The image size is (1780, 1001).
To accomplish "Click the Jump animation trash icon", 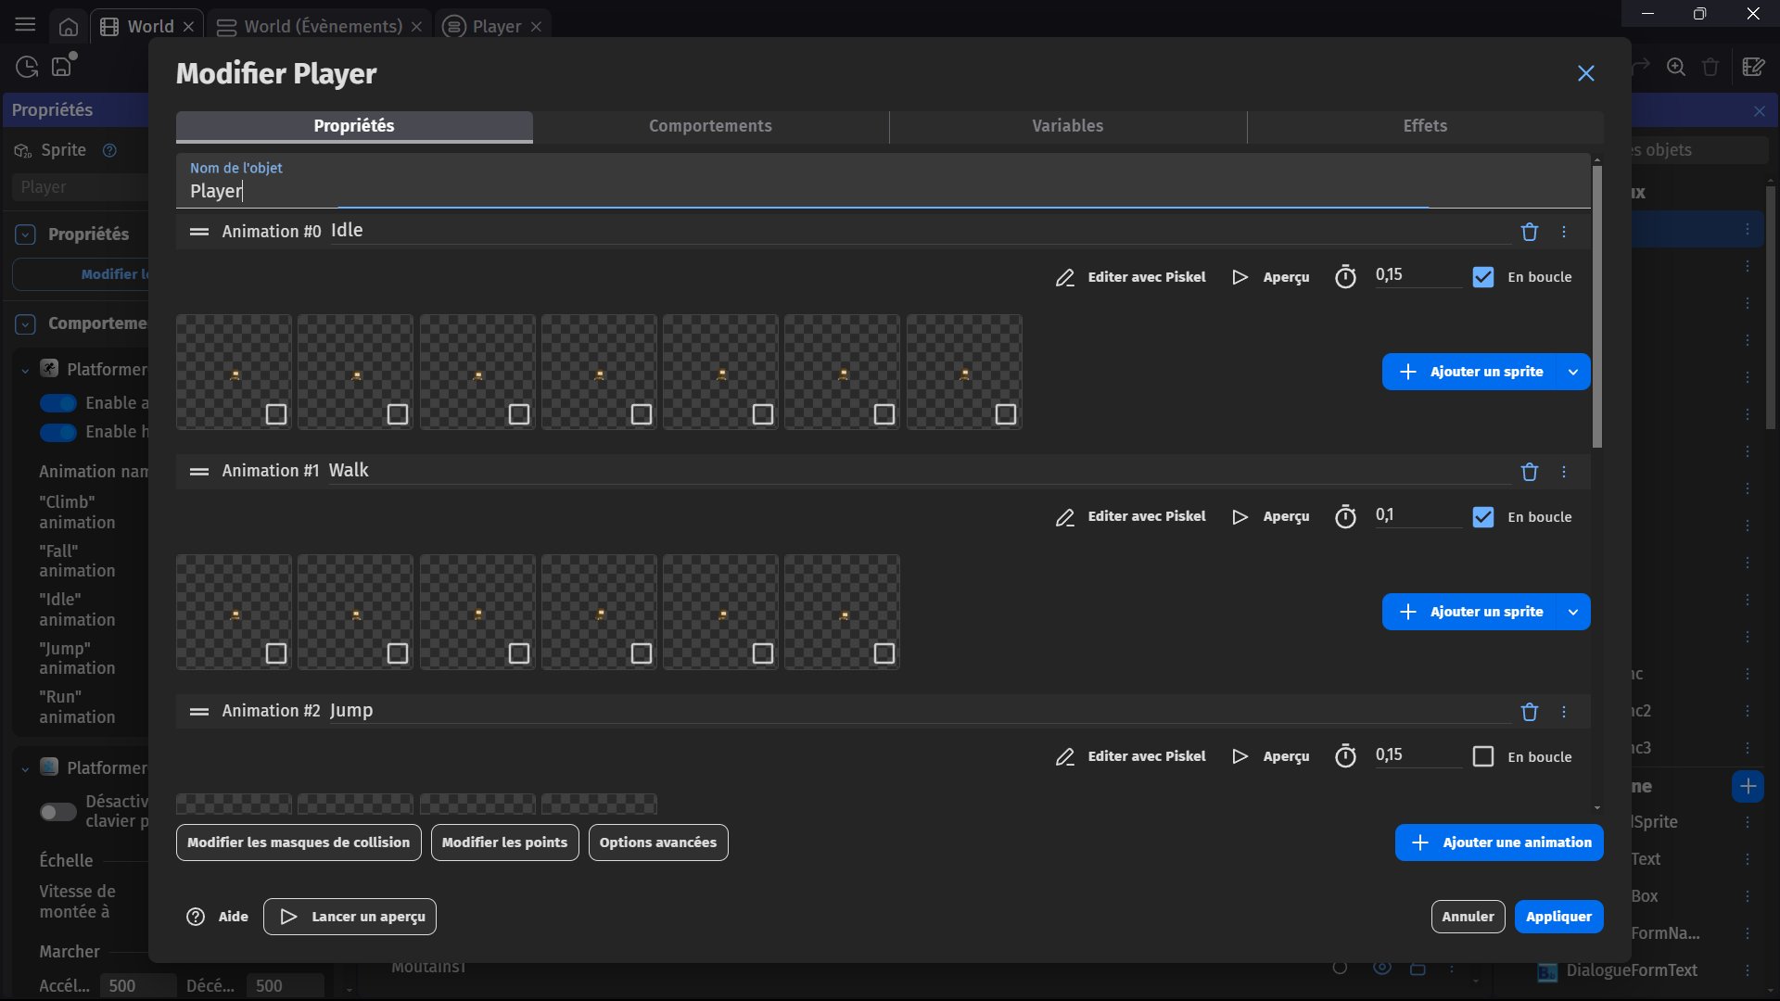I will point(1530,712).
